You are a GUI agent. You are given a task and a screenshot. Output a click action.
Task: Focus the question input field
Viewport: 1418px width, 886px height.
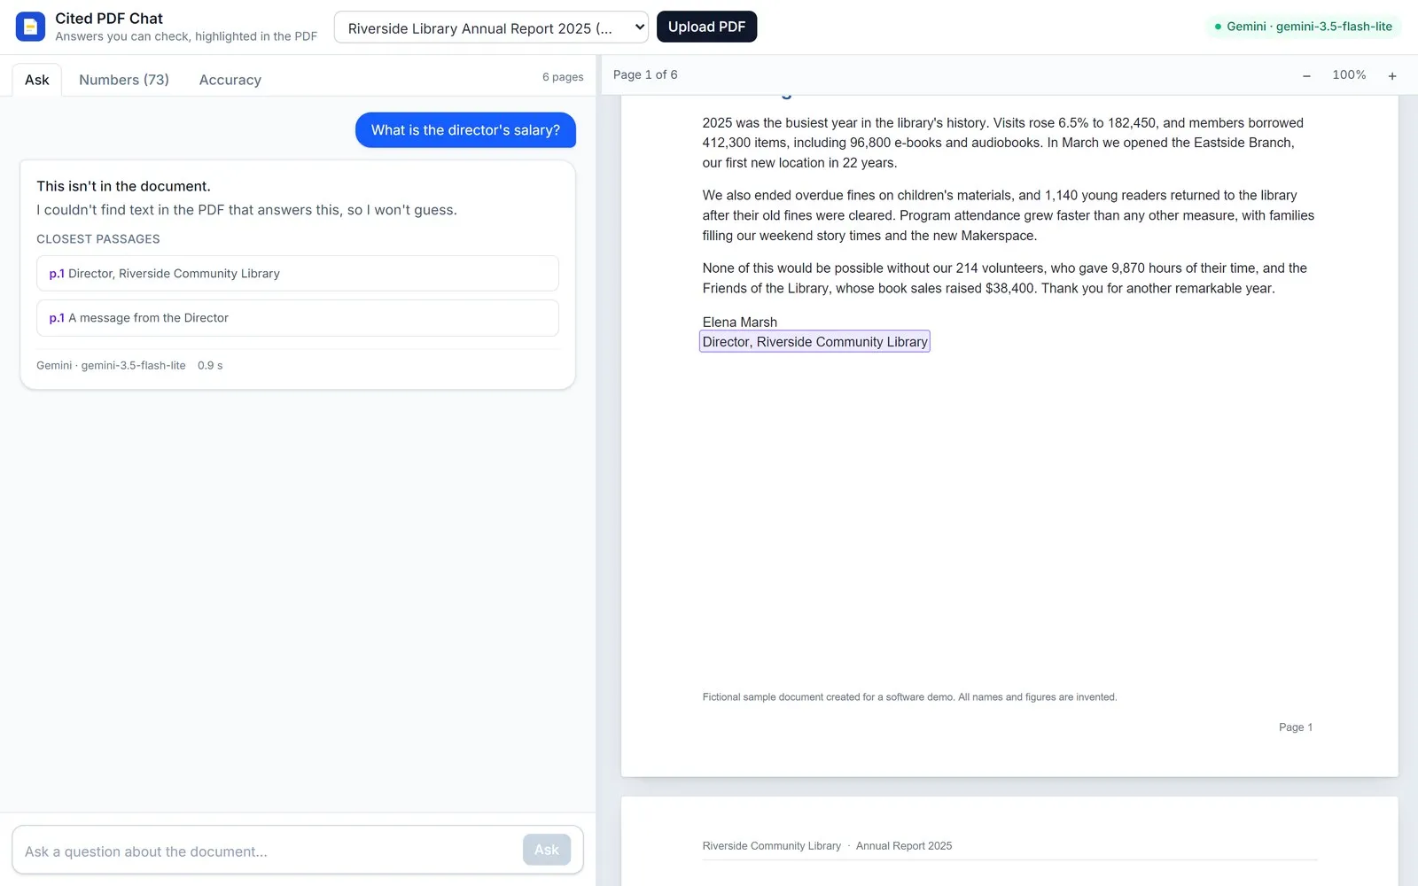click(269, 851)
